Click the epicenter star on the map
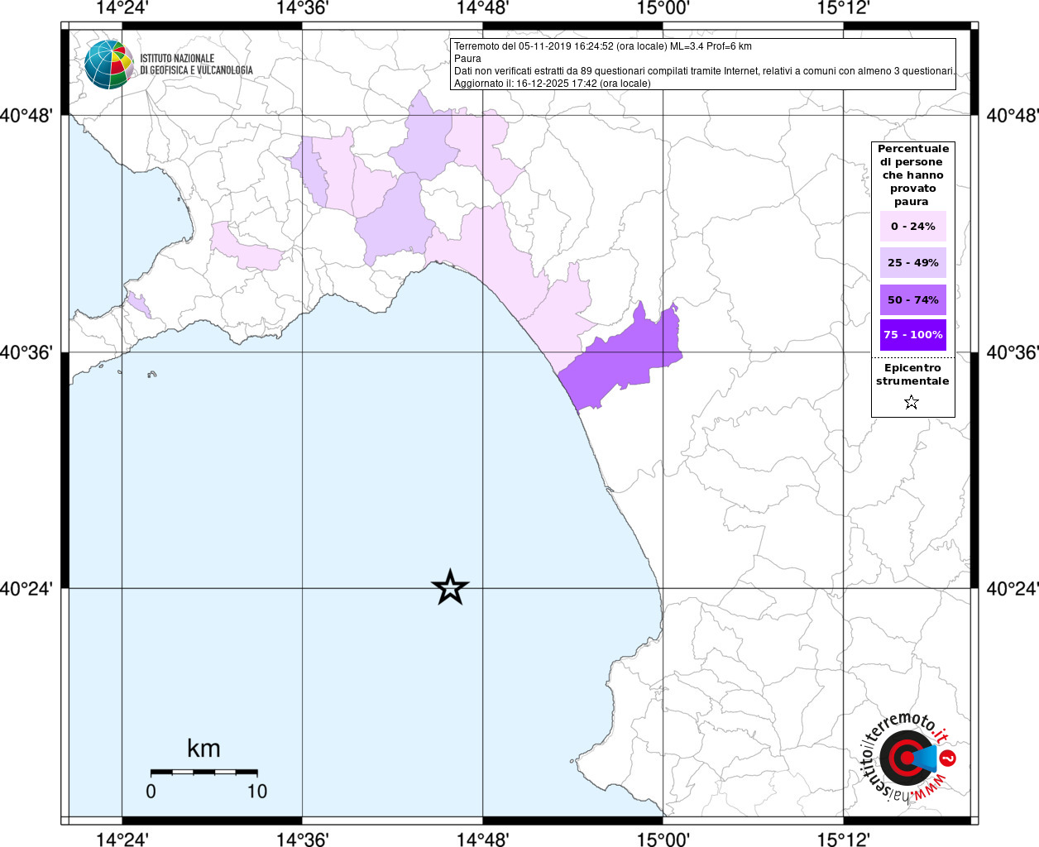The image size is (1039, 847). click(450, 587)
